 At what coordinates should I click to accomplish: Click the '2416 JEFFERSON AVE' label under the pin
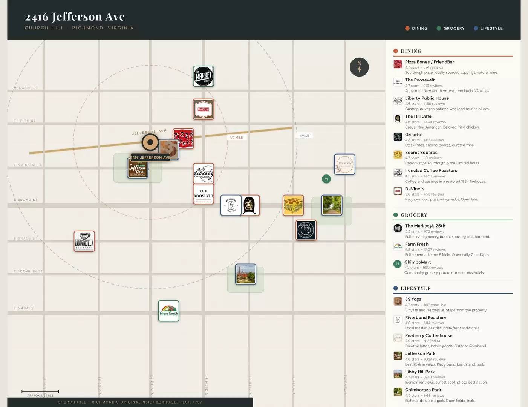pyautogui.click(x=150, y=158)
